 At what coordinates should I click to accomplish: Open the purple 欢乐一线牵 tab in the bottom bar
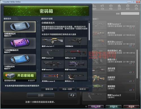coord(96,106)
